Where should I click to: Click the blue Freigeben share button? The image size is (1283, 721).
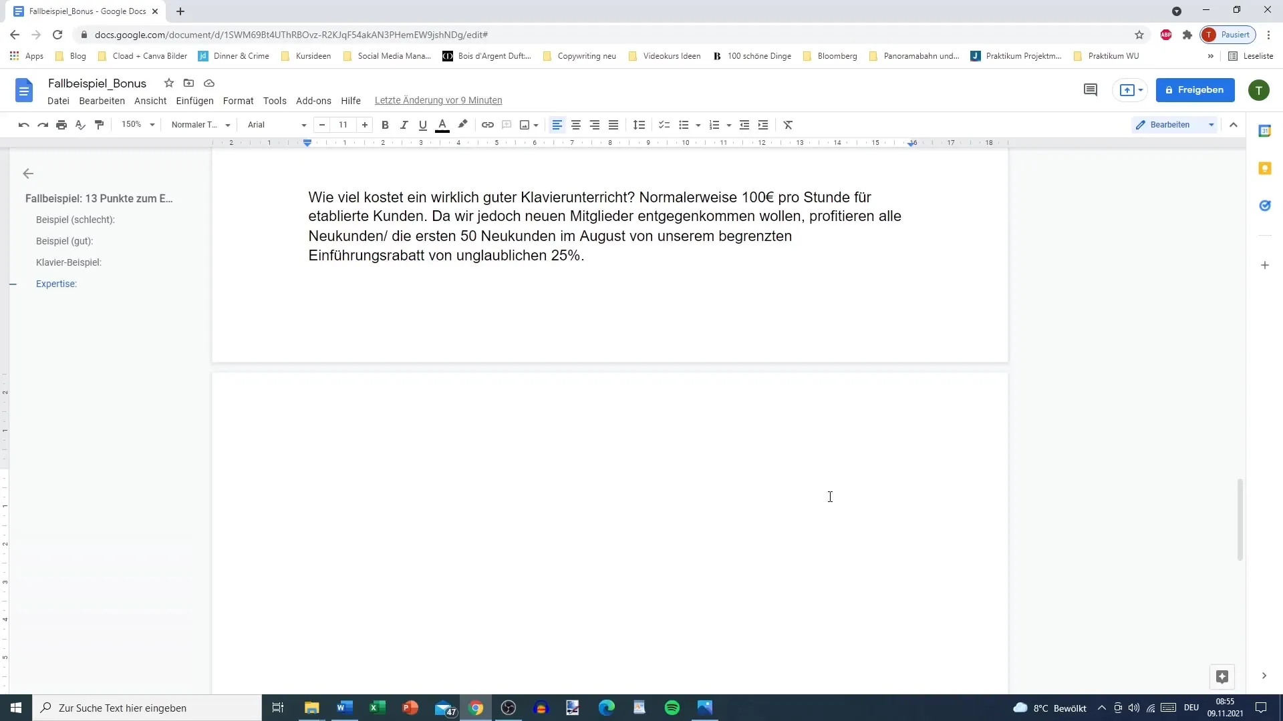pos(1195,90)
